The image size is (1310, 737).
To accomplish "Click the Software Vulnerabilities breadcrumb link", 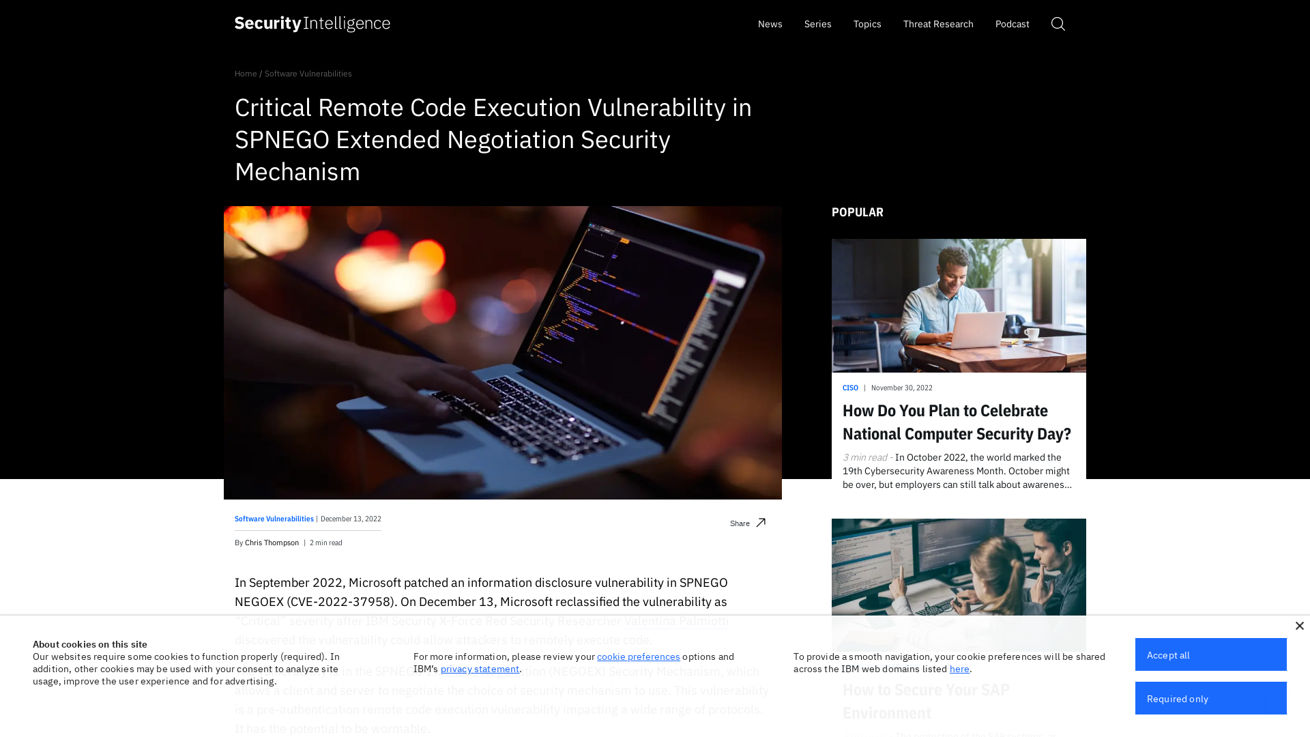I will [x=308, y=73].
